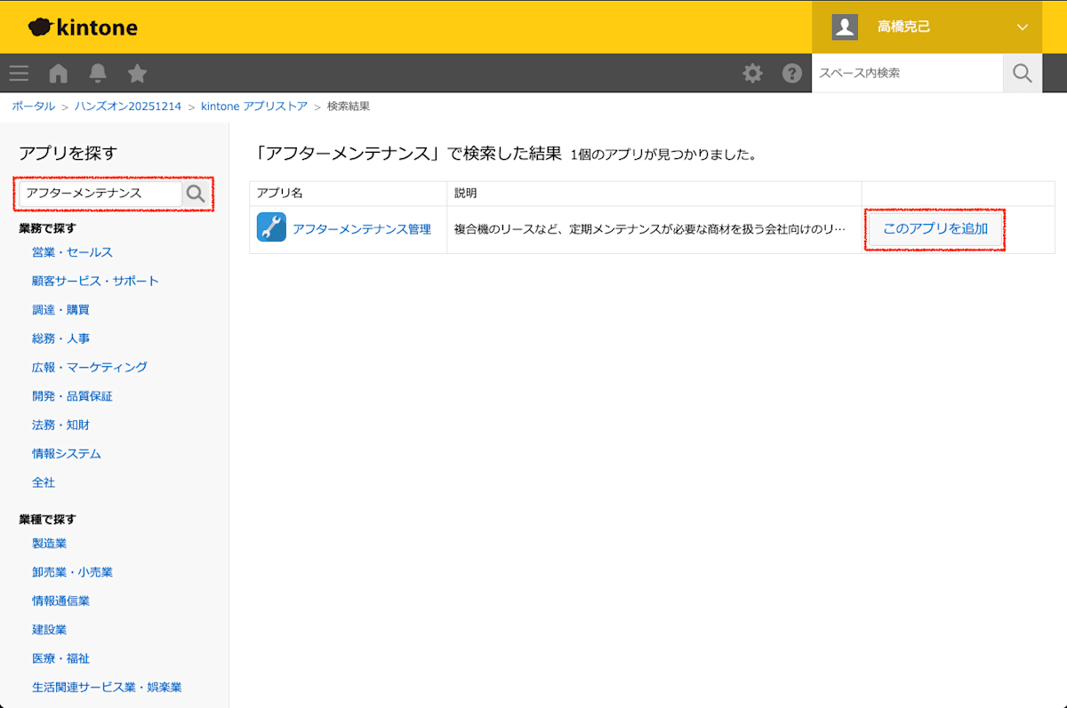Viewport: 1067px width, 708px height.
Task: Click the kintone logo
Action: (83, 27)
